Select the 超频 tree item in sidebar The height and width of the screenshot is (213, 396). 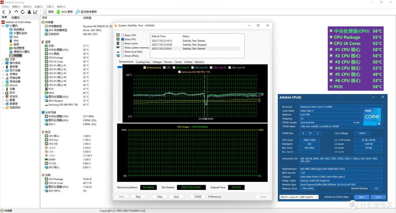16,44
